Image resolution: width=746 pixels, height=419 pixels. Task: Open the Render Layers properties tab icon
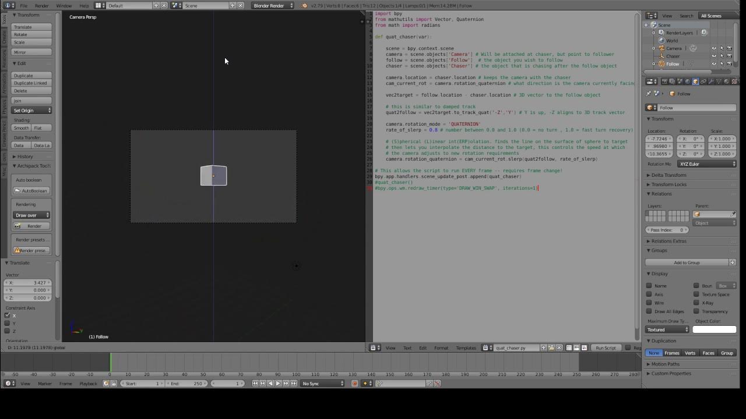point(672,81)
